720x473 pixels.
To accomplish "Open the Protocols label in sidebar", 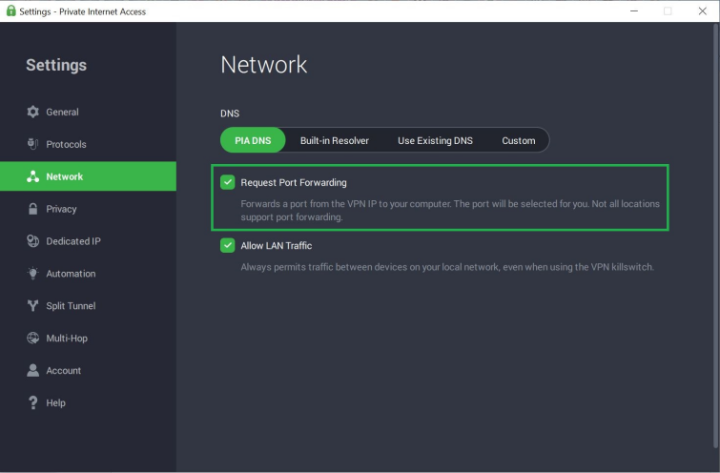I will 66,145.
